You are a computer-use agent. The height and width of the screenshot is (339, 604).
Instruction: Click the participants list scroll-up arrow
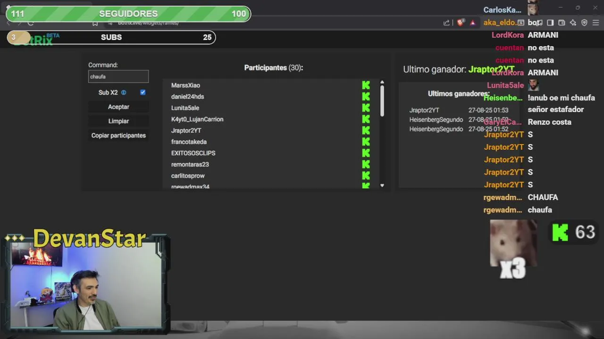(382, 82)
